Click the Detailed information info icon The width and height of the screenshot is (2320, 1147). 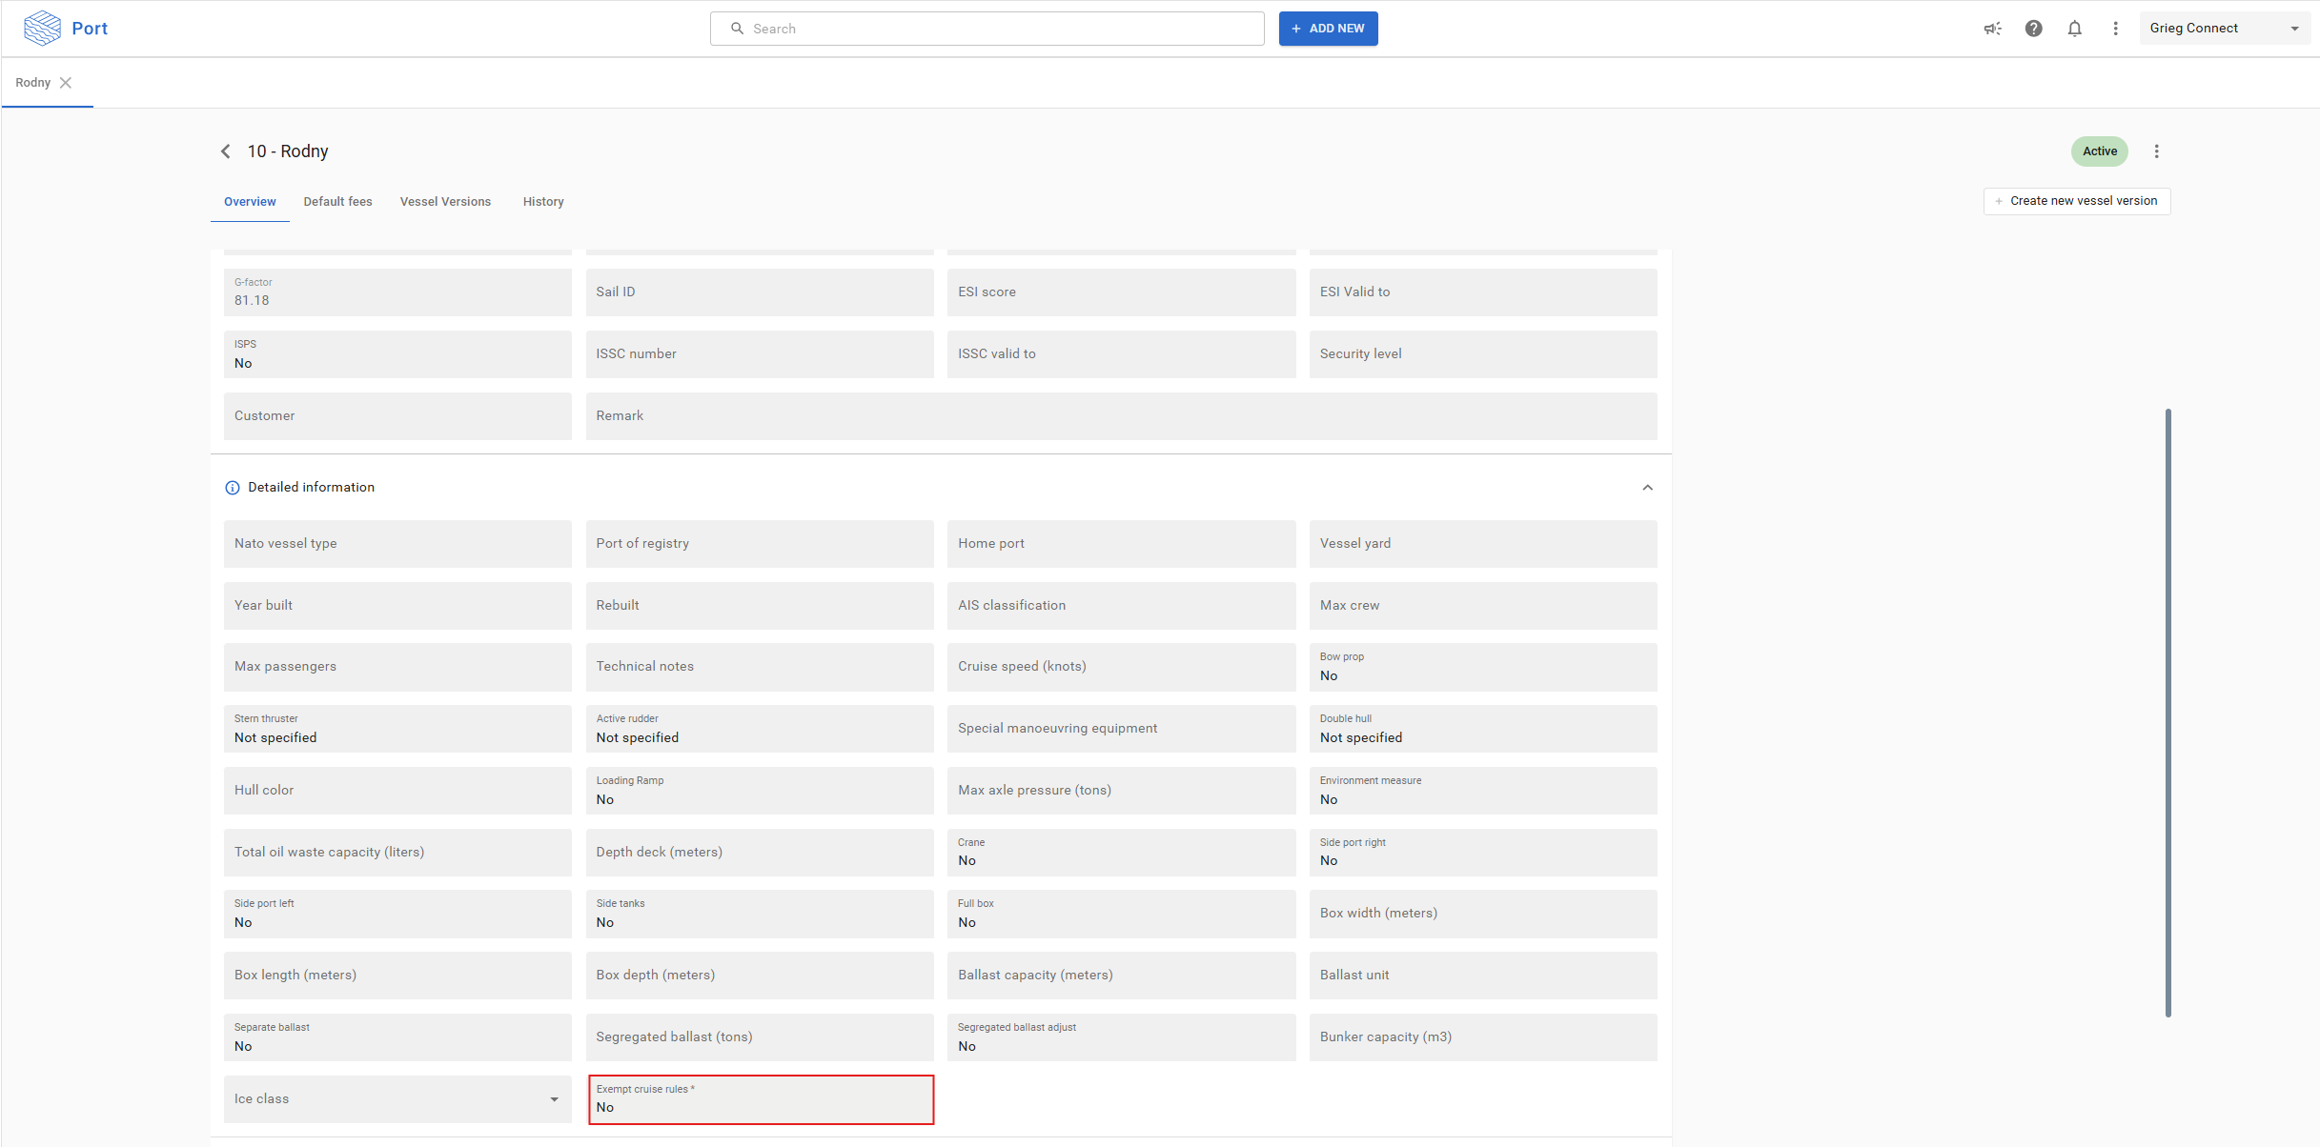(232, 488)
